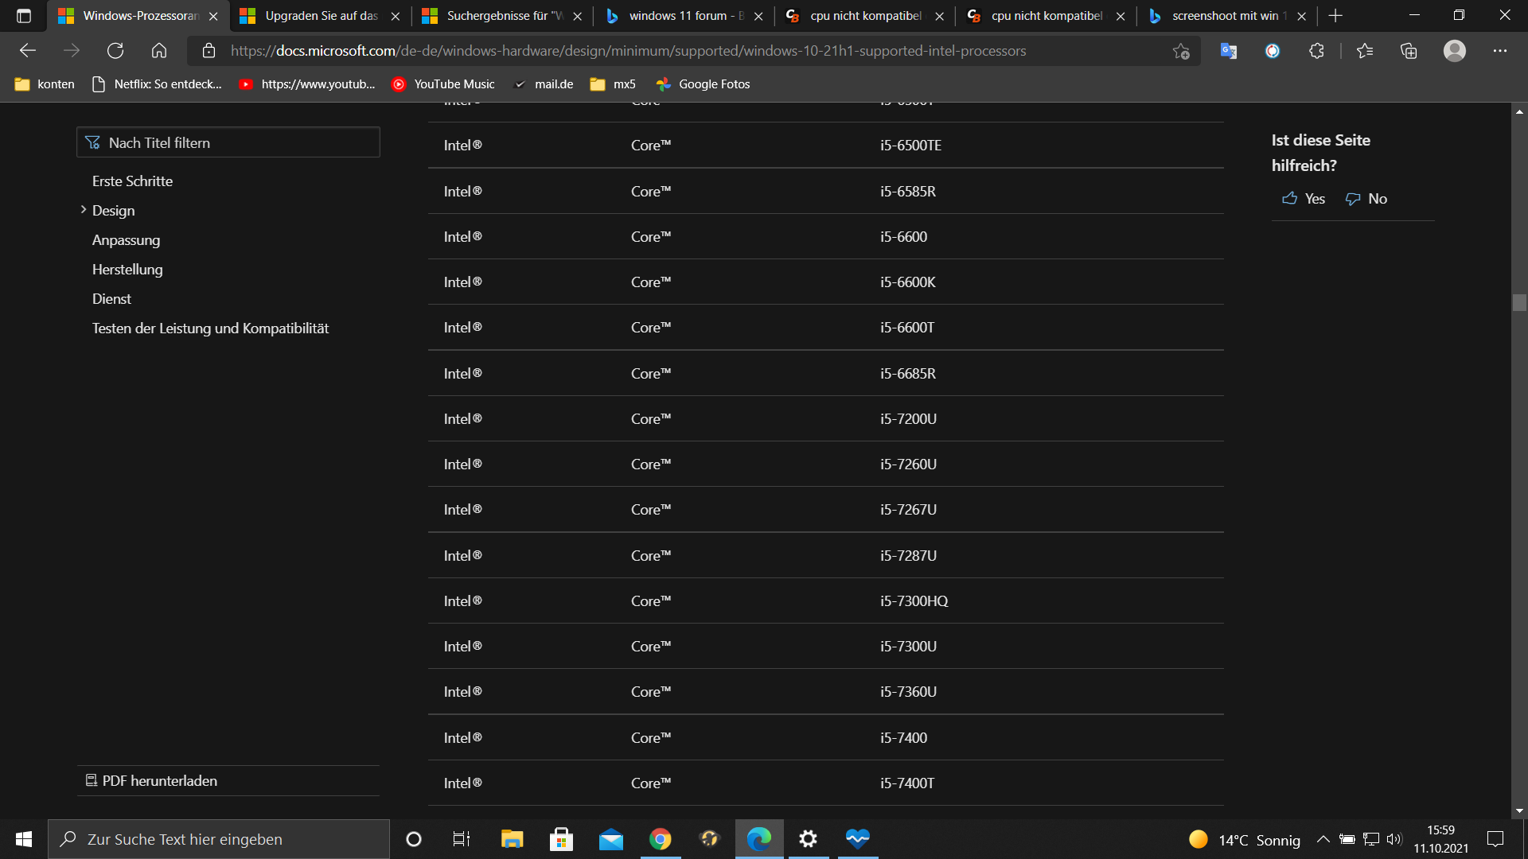The width and height of the screenshot is (1528, 859).
Task: Open the Netflix bookmark
Action: 157,84
